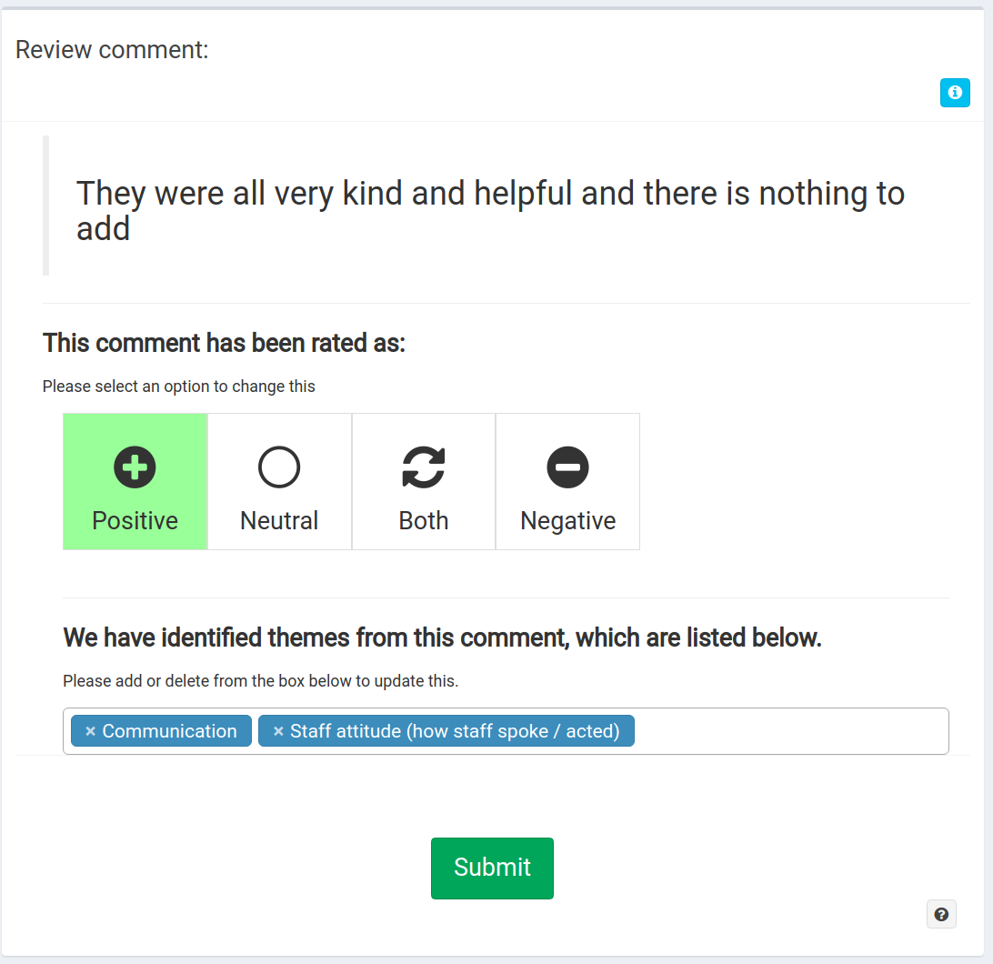Remove the Communication theme tag
Screen dimensions: 993x964
91,731
